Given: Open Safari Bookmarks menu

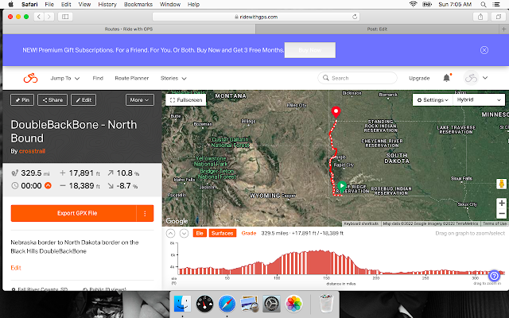Looking at the screenshot, I should point(138,4).
